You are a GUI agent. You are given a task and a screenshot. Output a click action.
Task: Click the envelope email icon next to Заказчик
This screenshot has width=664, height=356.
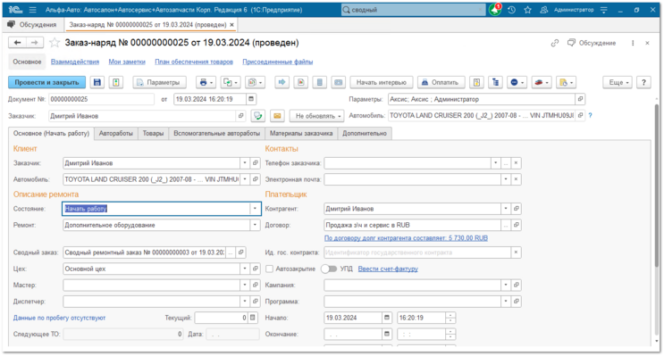[x=277, y=116]
